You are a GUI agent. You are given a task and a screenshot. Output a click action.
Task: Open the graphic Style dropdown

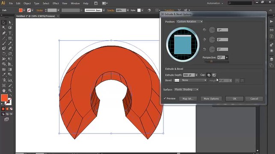142,10
